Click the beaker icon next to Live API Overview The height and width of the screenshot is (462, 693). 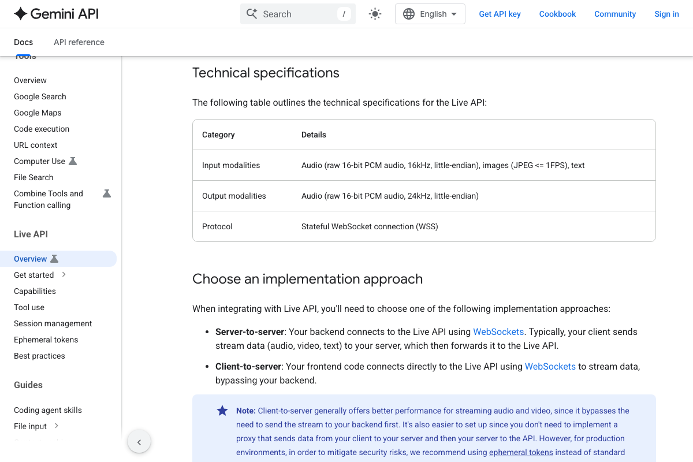coord(54,259)
